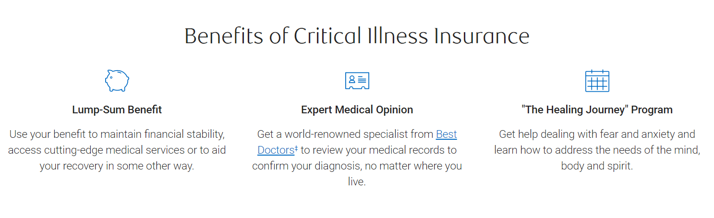The image size is (714, 218).
Task: Click the piggy bank icon
Action: [x=117, y=81]
